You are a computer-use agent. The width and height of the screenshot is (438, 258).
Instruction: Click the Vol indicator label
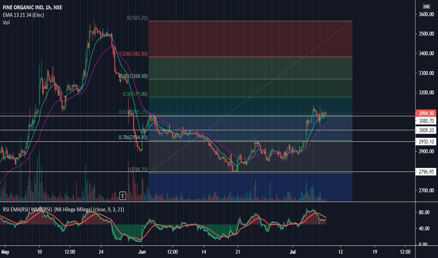point(6,23)
